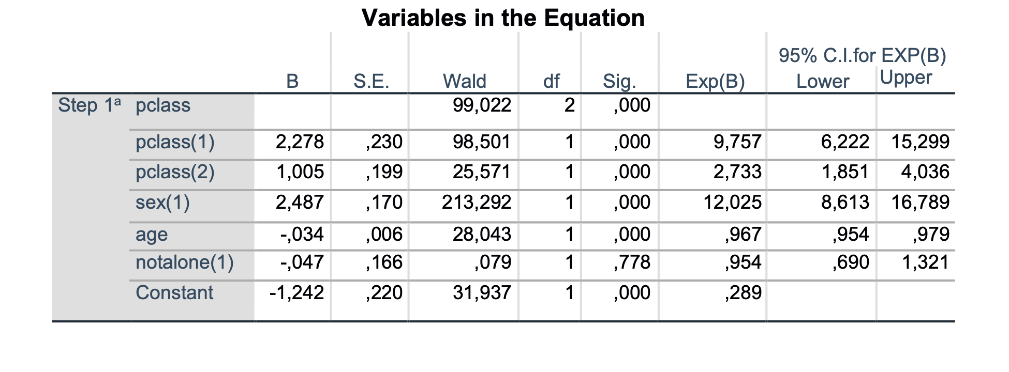Click the 'Variables in the Equation' table title
Viewport: 1009px width, 372px height.
(x=503, y=18)
